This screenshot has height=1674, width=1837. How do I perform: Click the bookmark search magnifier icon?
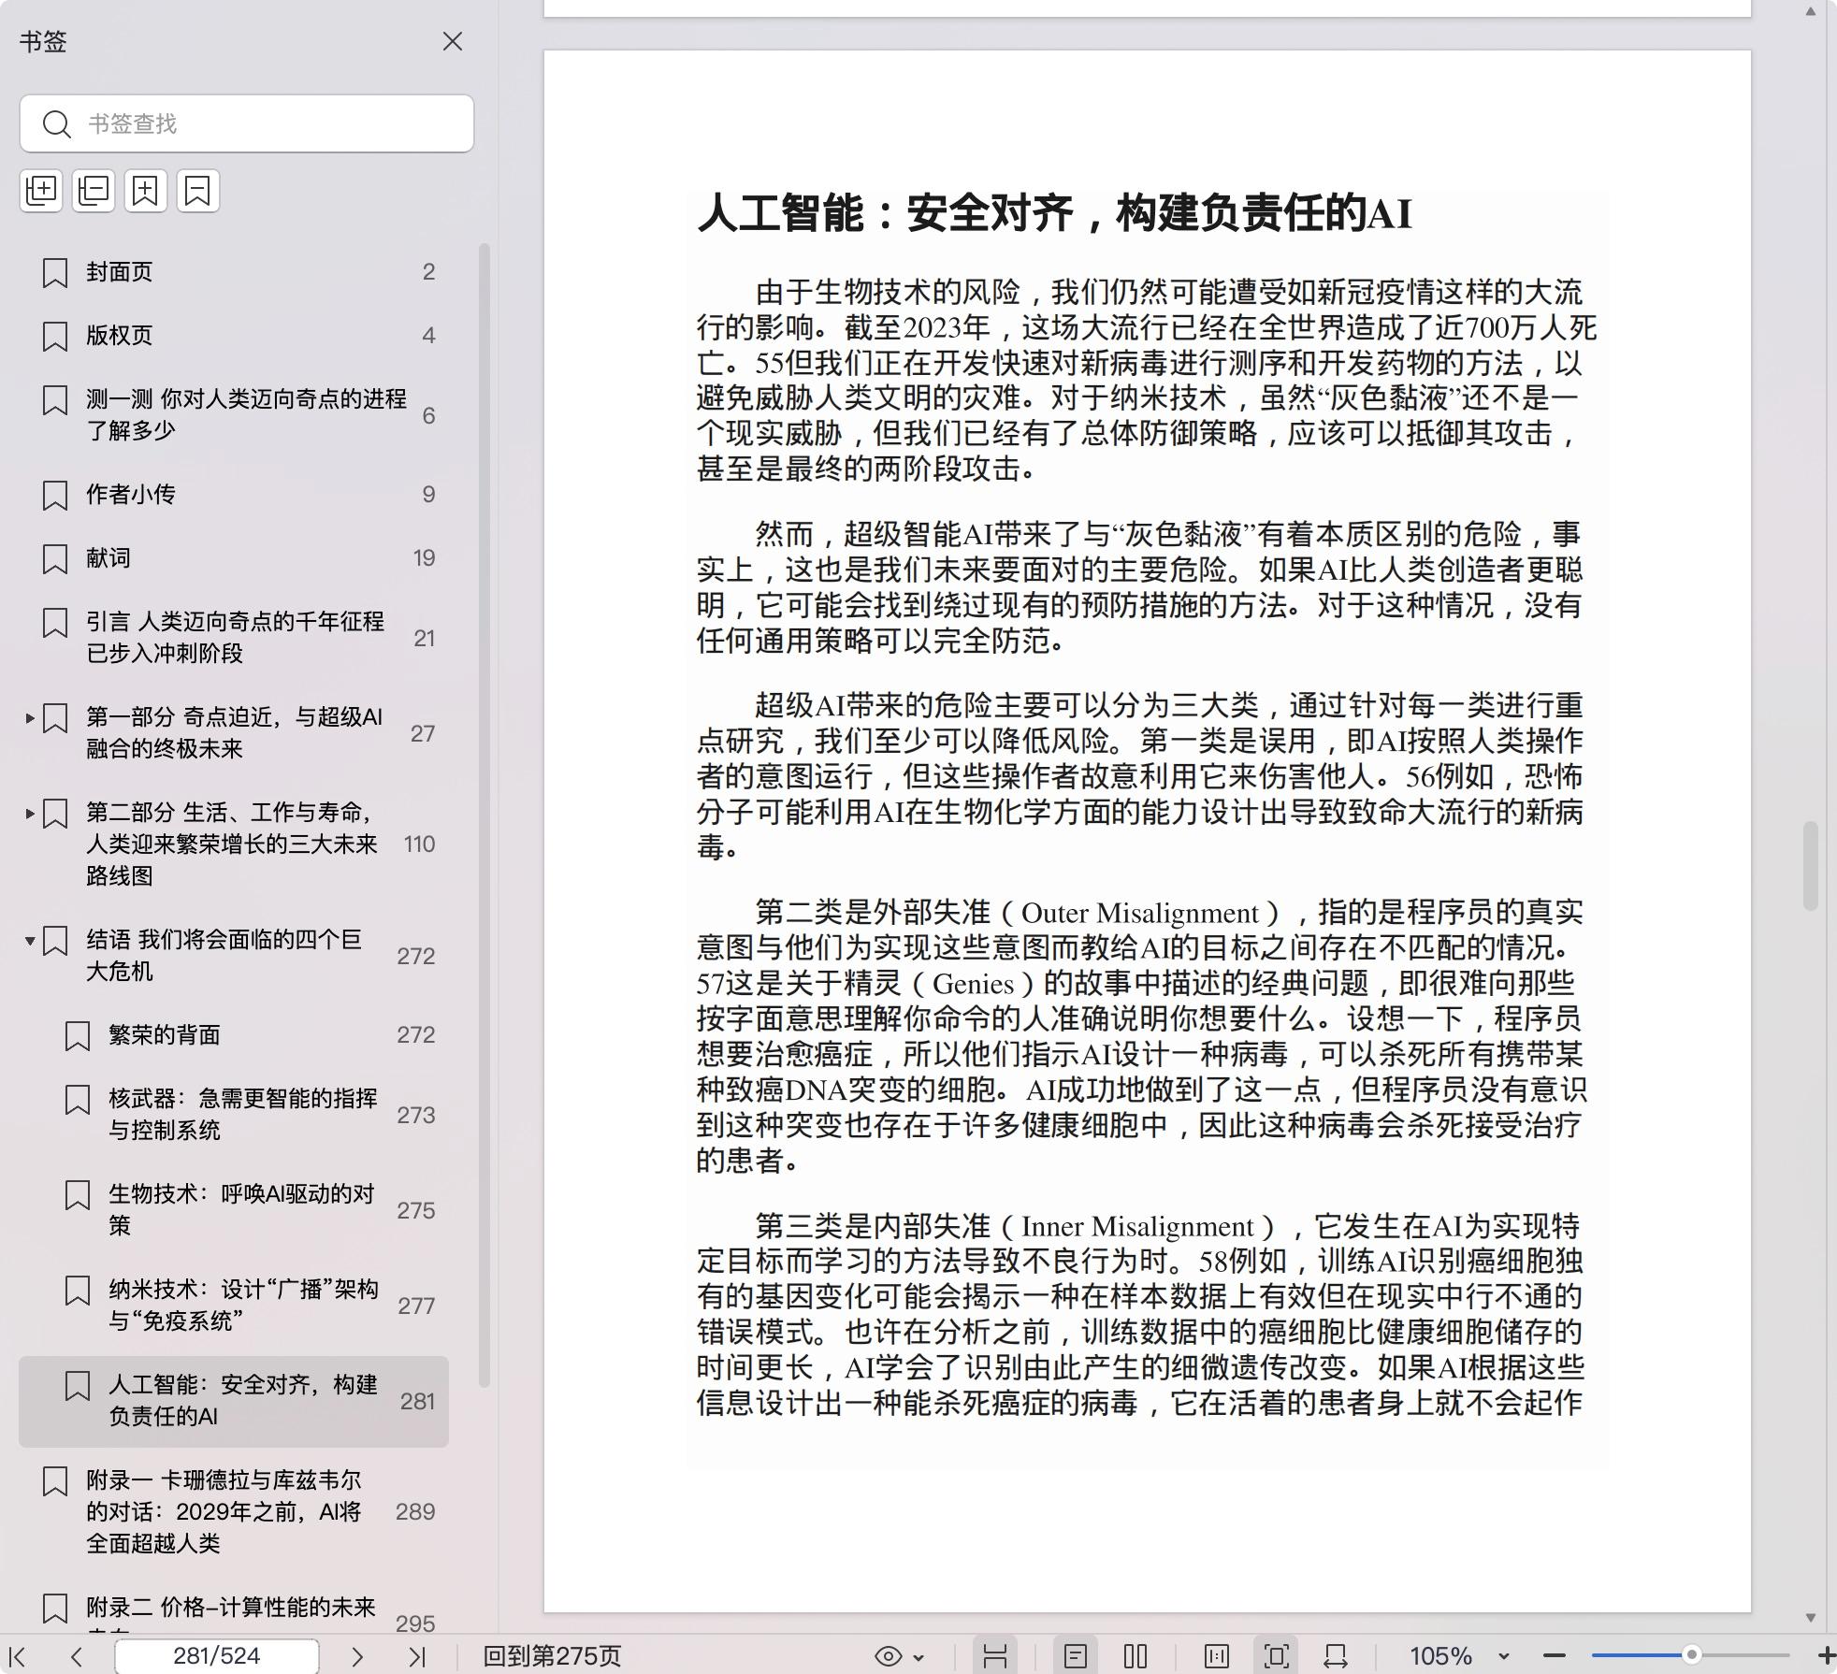[x=57, y=124]
